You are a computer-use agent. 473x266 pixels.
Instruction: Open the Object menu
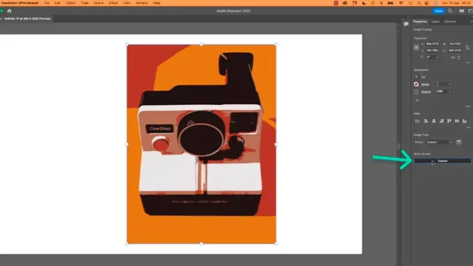pyautogui.click(x=70, y=3)
